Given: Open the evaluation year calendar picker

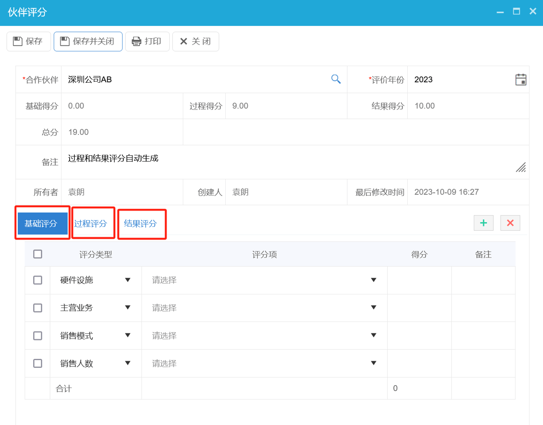Looking at the screenshot, I should click(521, 80).
